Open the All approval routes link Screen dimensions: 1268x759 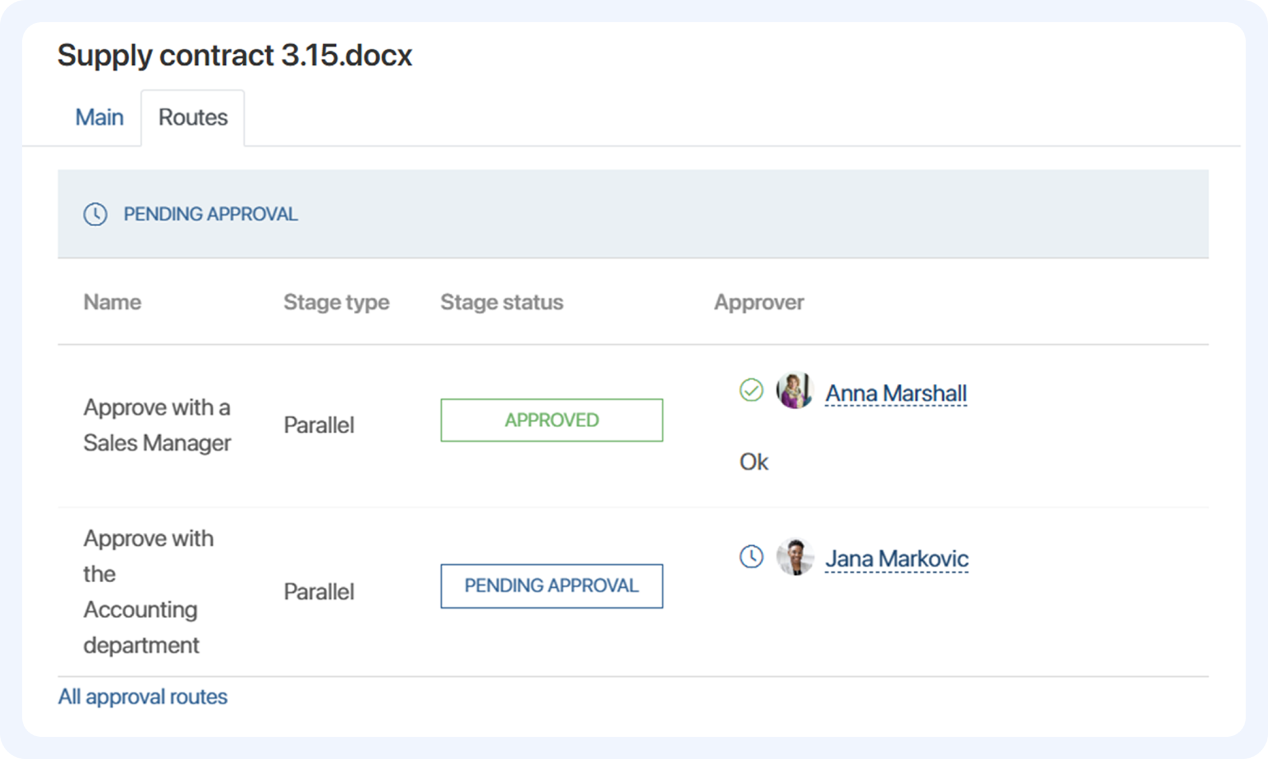point(142,697)
